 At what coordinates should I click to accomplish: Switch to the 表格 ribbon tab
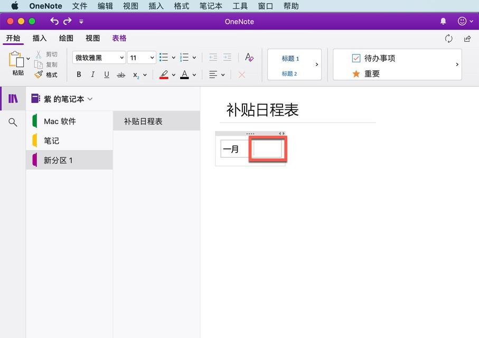(119, 38)
